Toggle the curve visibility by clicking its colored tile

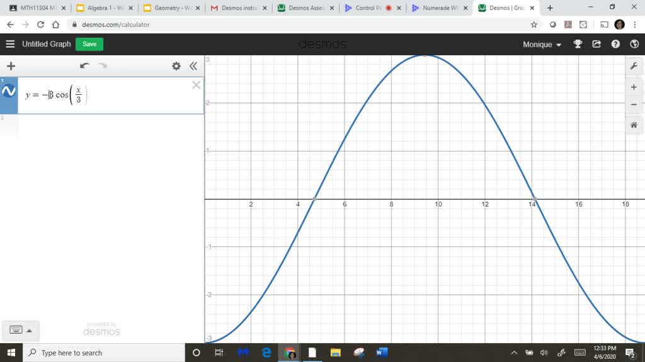coord(9,90)
